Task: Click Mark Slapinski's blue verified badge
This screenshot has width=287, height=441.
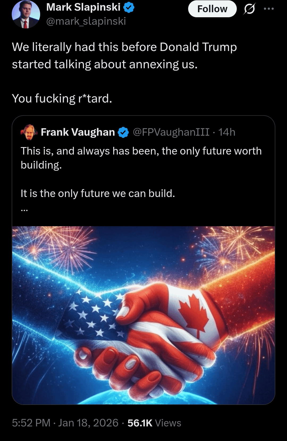Action: click(129, 8)
